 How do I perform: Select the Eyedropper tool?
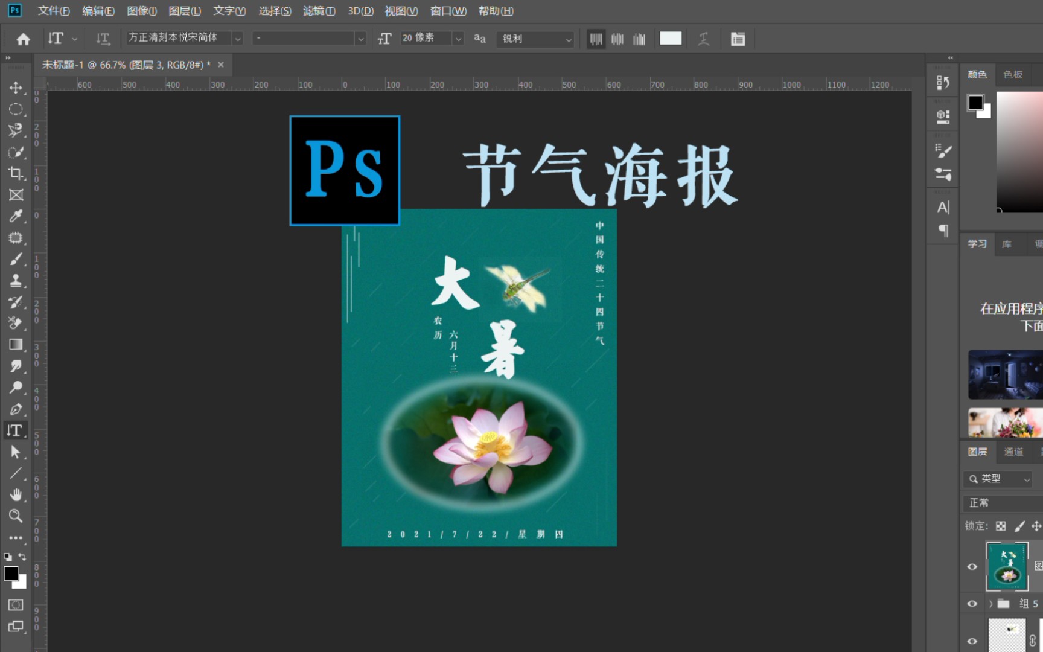pos(16,216)
